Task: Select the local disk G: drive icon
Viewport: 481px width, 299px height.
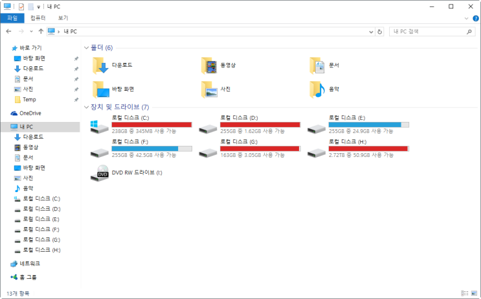Action: [208, 152]
